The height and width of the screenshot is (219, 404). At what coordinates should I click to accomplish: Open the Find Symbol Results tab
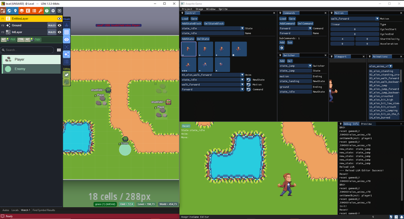pyautogui.click(x=44, y=210)
